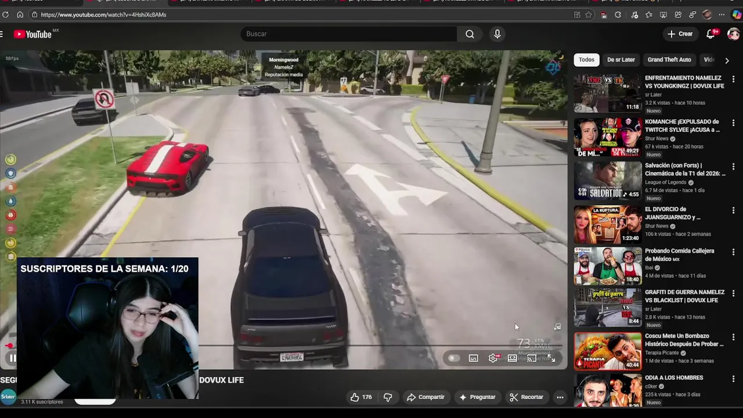Open the Copilot sidebar icon
Viewport: 743px width, 418px height.
tap(737, 15)
